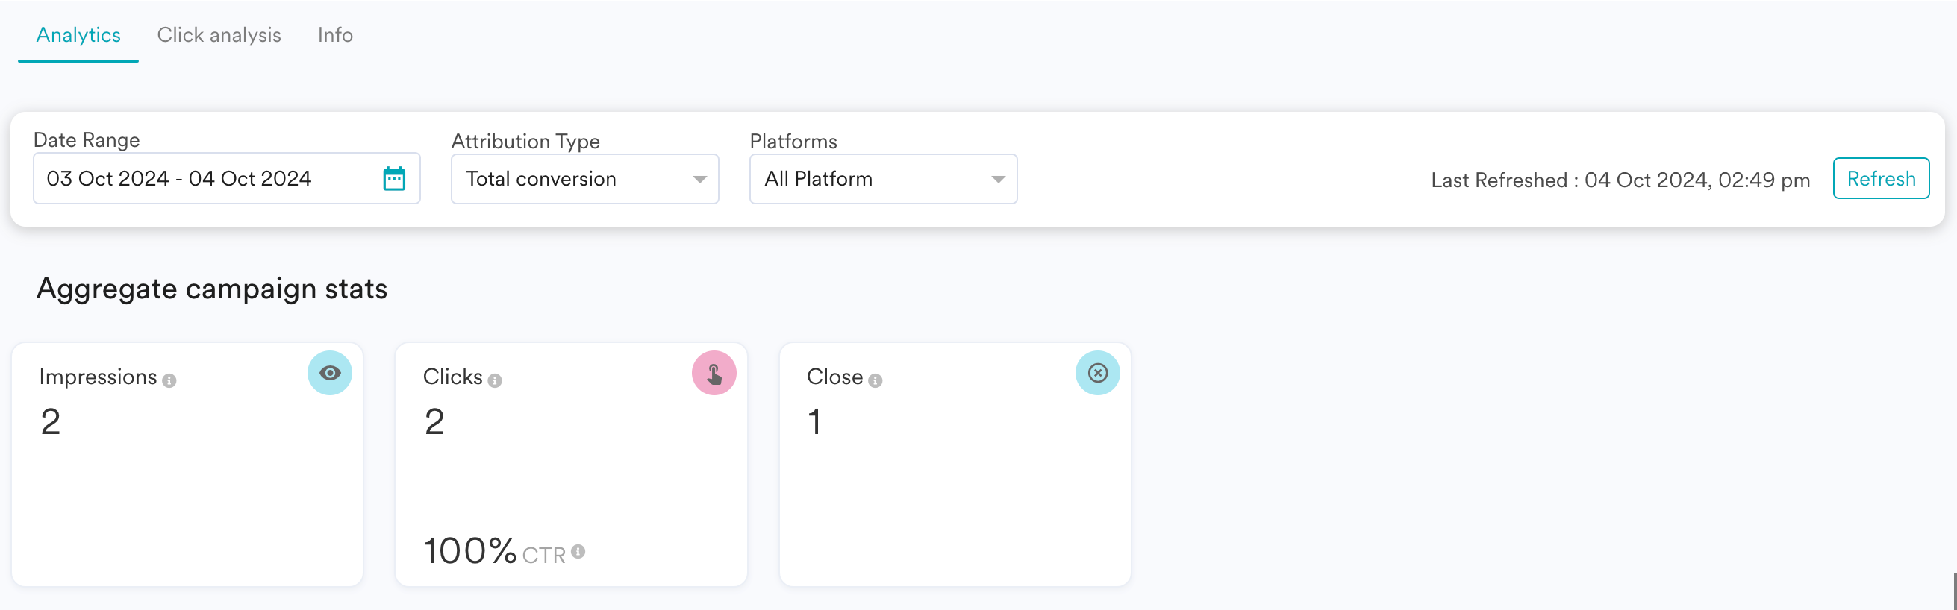
Task: Click the info icon after CTR
Action: [578, 552]
